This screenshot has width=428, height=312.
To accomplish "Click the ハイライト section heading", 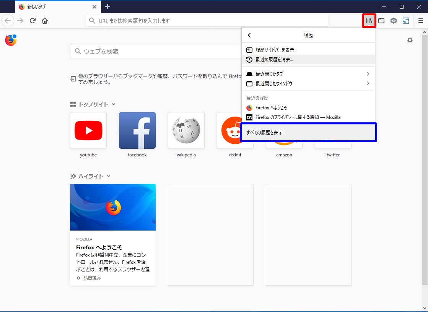I will click(x=91, y=176).
